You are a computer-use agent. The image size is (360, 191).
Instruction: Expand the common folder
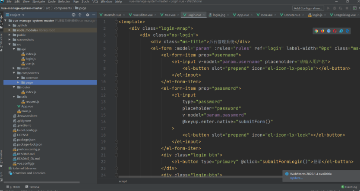point(18,78)
